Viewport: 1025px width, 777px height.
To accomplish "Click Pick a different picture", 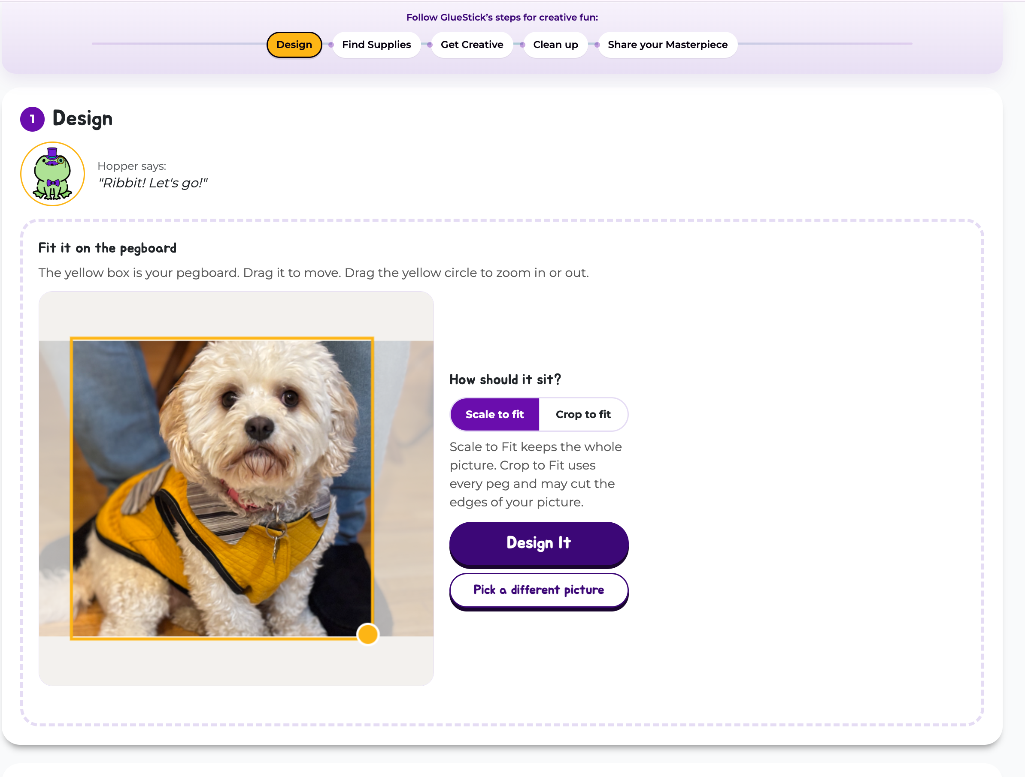I will pyautogui.click(x=538, y=590).
